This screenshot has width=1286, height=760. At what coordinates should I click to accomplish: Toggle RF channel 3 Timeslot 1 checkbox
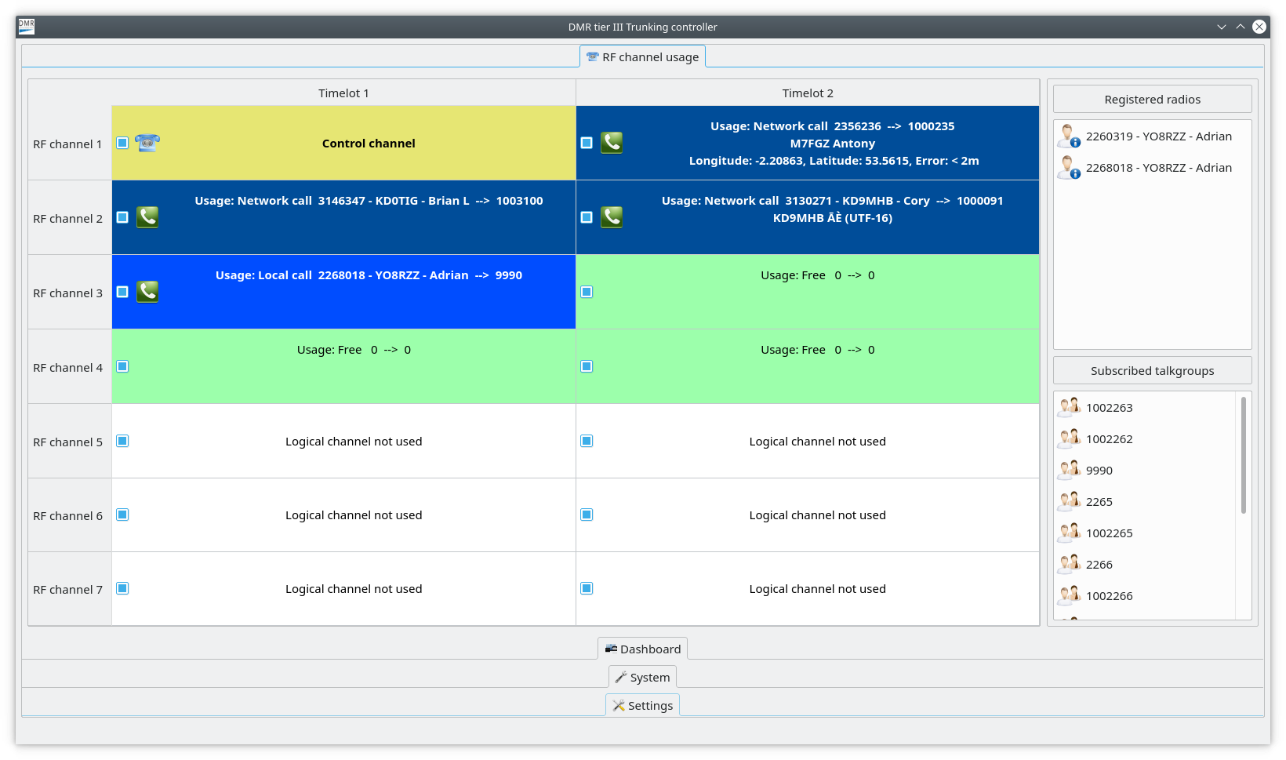pyautogui.click(x=122, y=292)
